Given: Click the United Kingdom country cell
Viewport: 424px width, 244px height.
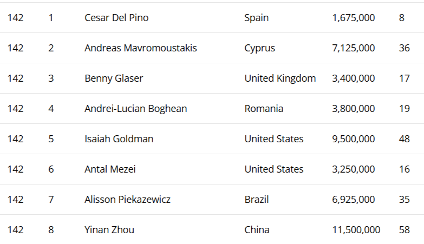Looking at the screenshot, I should [x=280, y=78].
